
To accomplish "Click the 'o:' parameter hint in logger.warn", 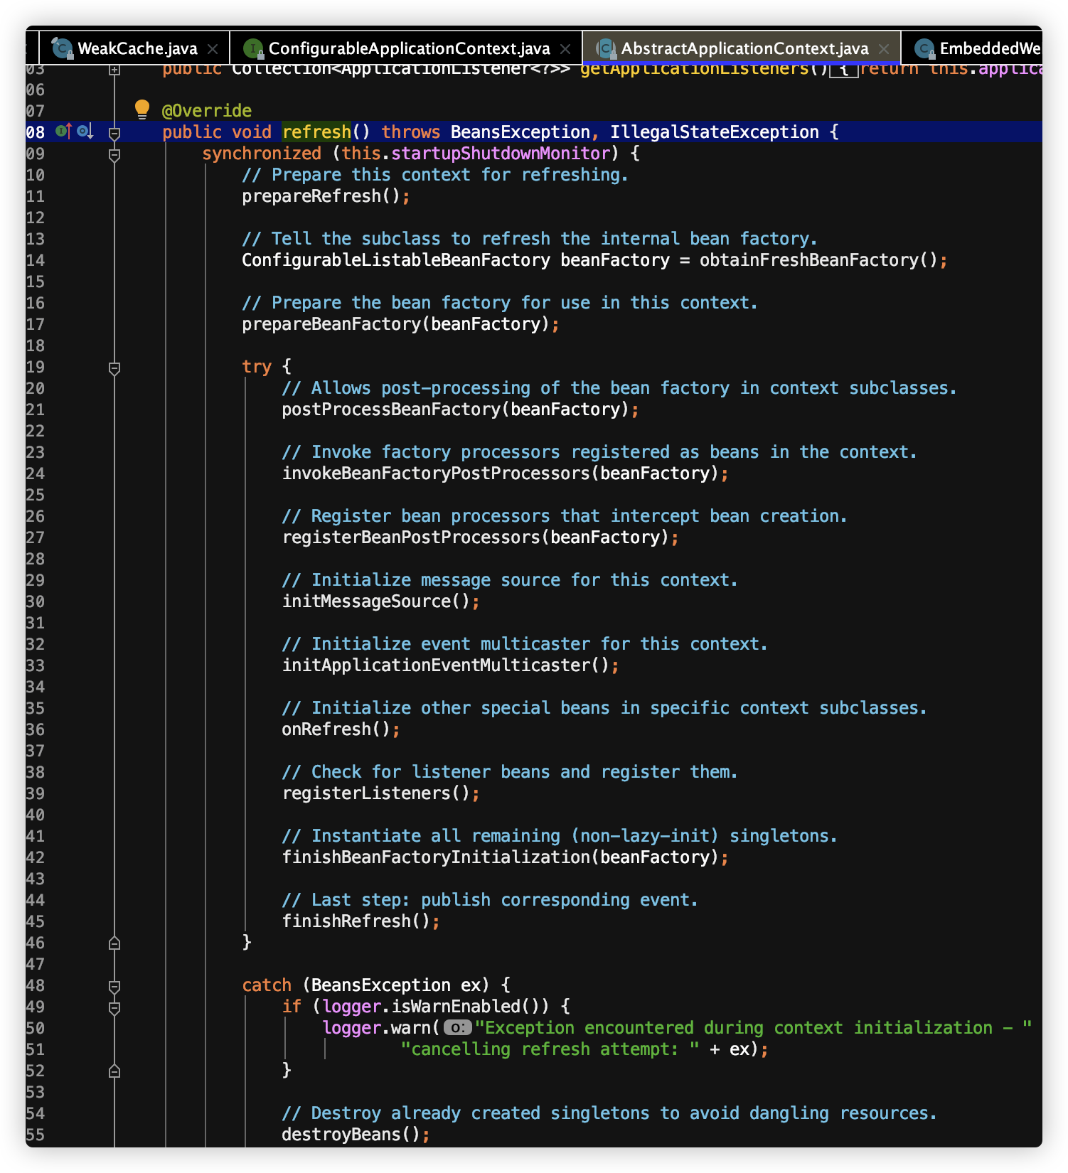I will 458,1027.
